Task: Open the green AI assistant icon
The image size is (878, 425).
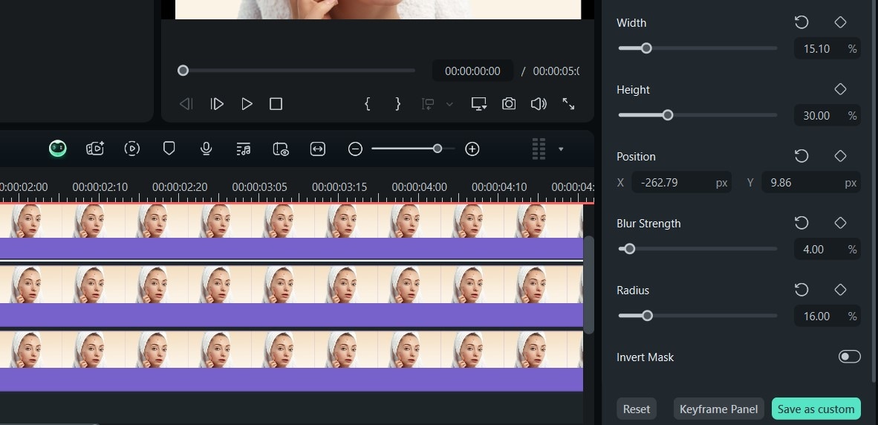Action: point(58,149)
